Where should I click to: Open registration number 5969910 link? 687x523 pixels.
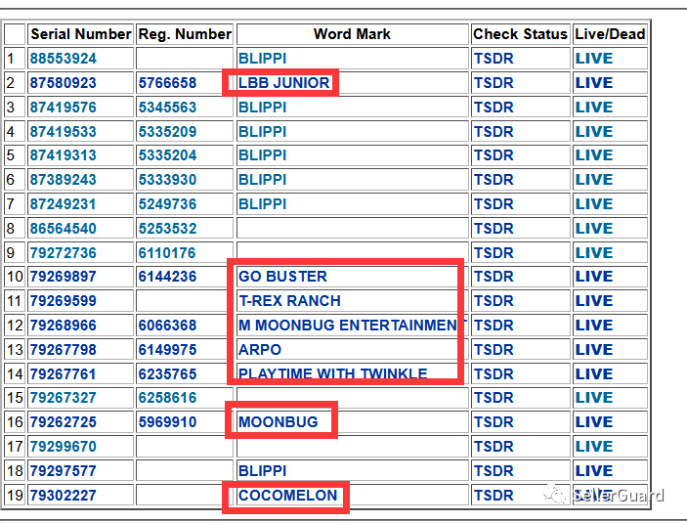coord(167,422)
